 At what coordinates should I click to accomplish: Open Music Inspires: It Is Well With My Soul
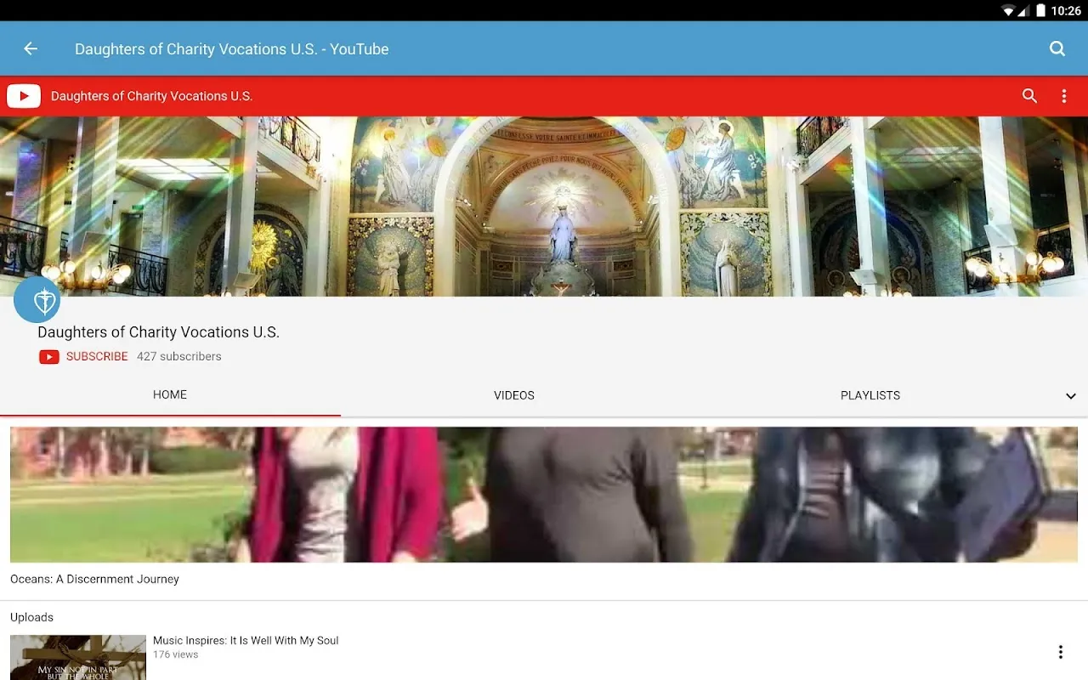click(246, 641)
